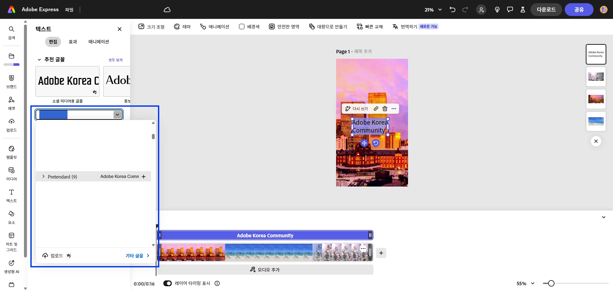Open the beaker experiments icon
This screenshot has height=291, width=613.
tap(523, 10)
